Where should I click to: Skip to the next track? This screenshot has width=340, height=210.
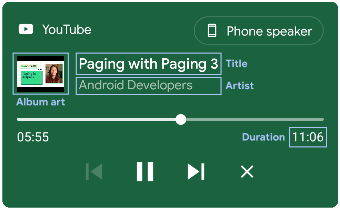196,171
